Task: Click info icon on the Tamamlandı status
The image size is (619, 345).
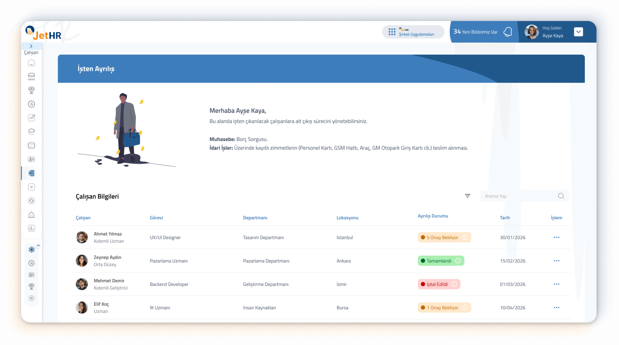Action: click(x=458, y=261)
